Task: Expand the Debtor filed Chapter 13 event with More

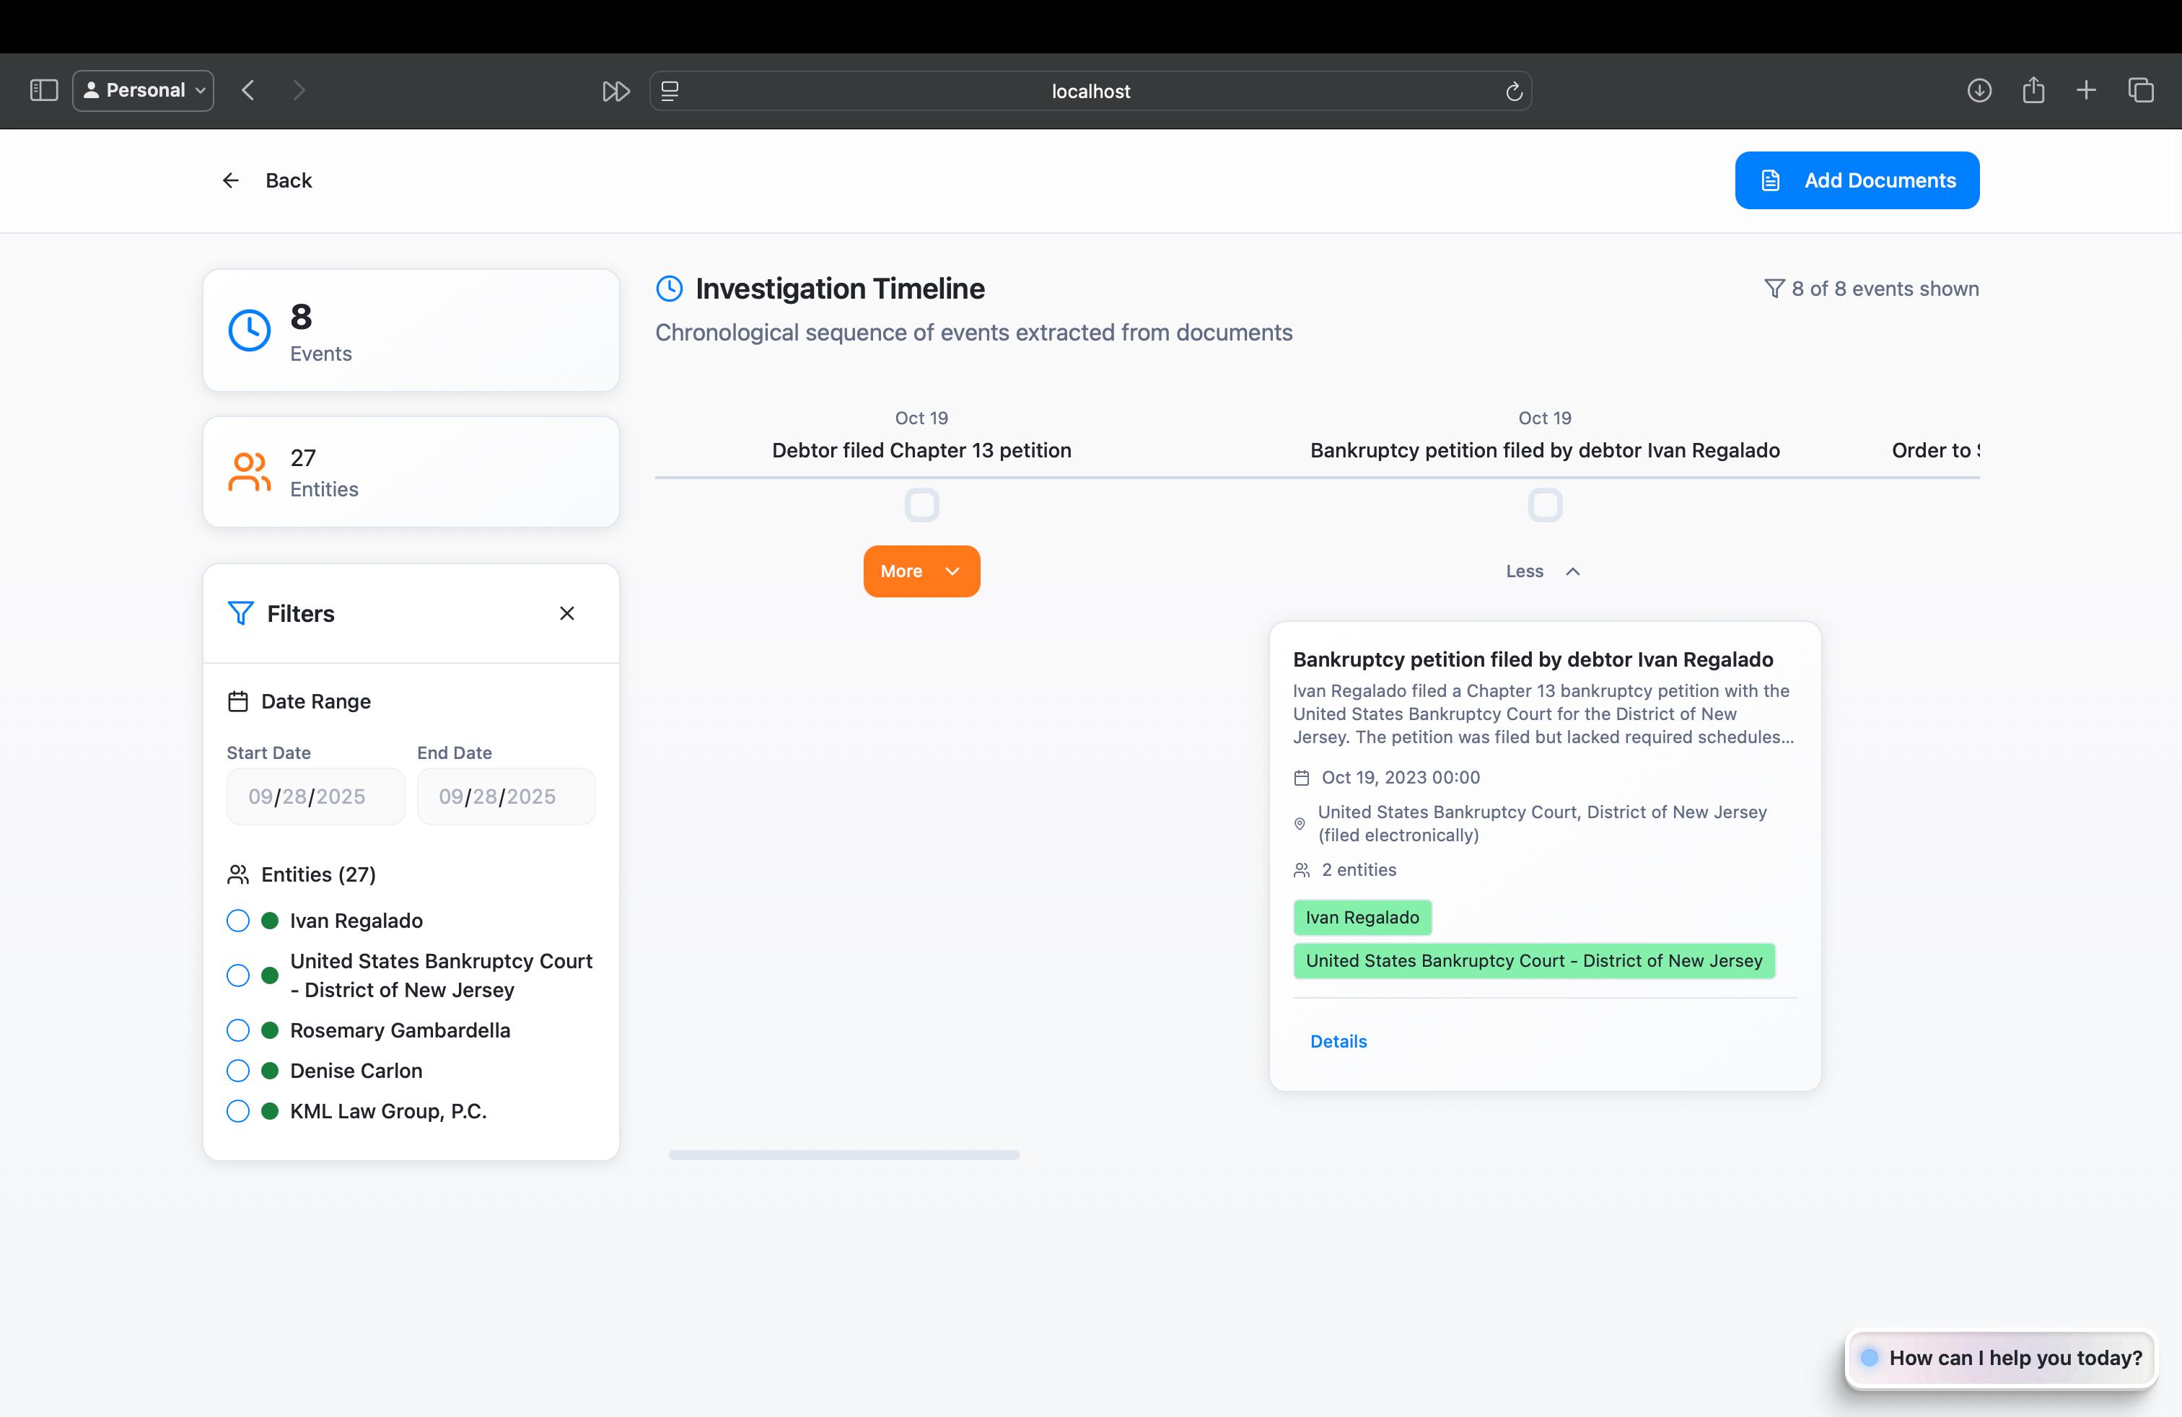Action: click(921, 571)
